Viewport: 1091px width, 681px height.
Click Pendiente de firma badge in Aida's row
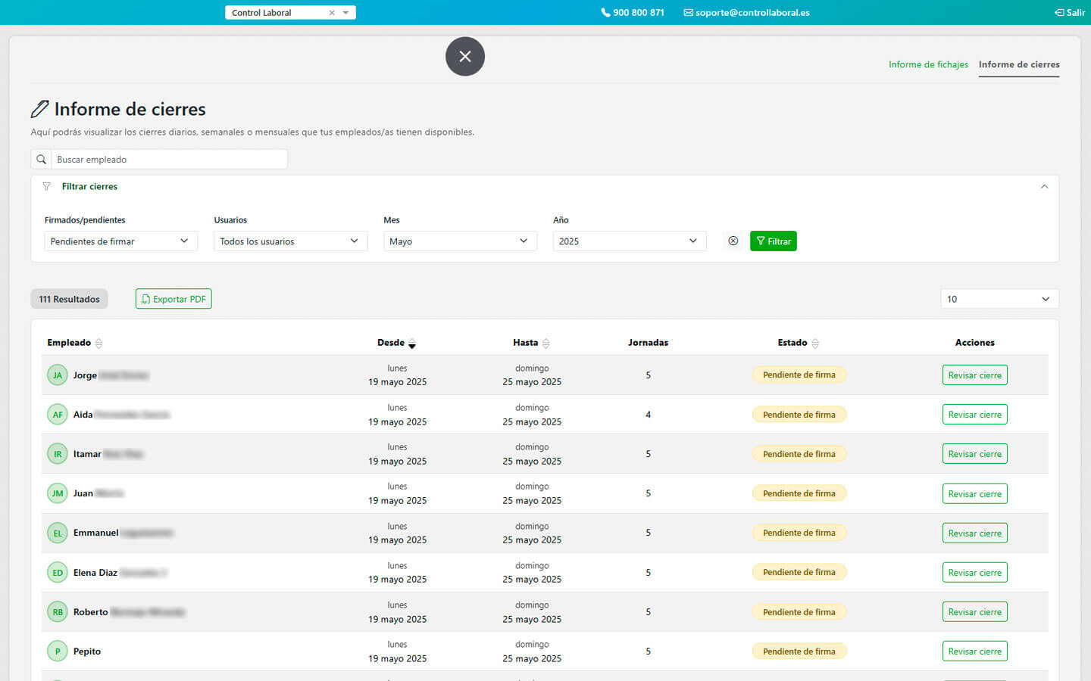point(799,415)
